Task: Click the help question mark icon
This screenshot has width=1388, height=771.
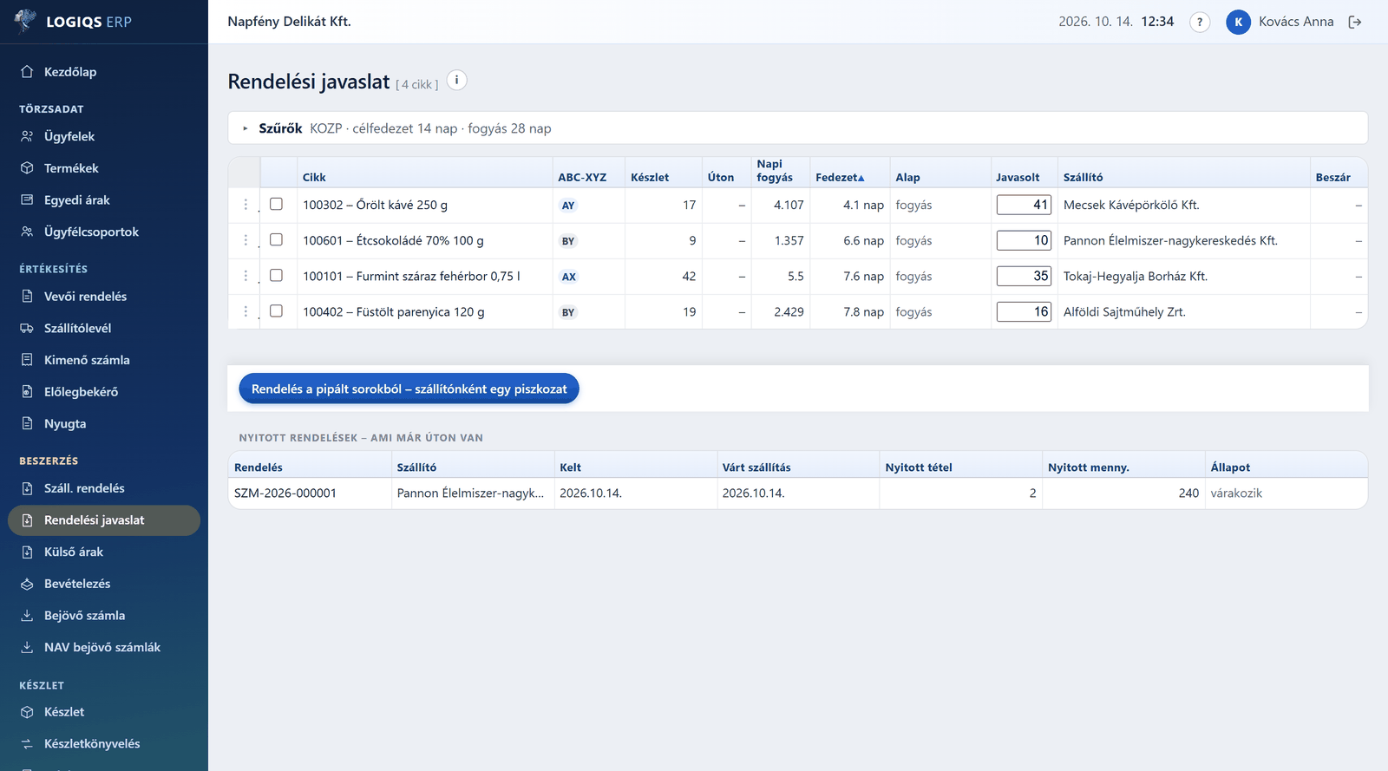Action: click(1200, 23)
